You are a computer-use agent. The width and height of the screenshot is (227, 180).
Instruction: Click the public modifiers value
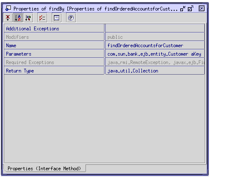point(155,37)
